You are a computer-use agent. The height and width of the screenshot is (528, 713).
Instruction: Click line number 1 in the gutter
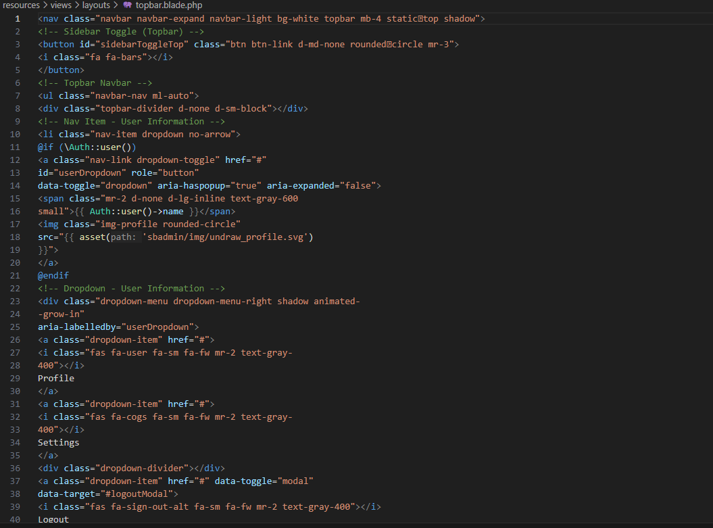coord(18,18)
